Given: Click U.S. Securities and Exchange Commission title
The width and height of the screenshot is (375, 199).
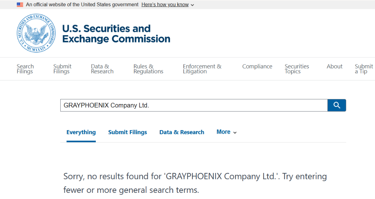Looking at the screenshot, I should (x=116, y=34).
